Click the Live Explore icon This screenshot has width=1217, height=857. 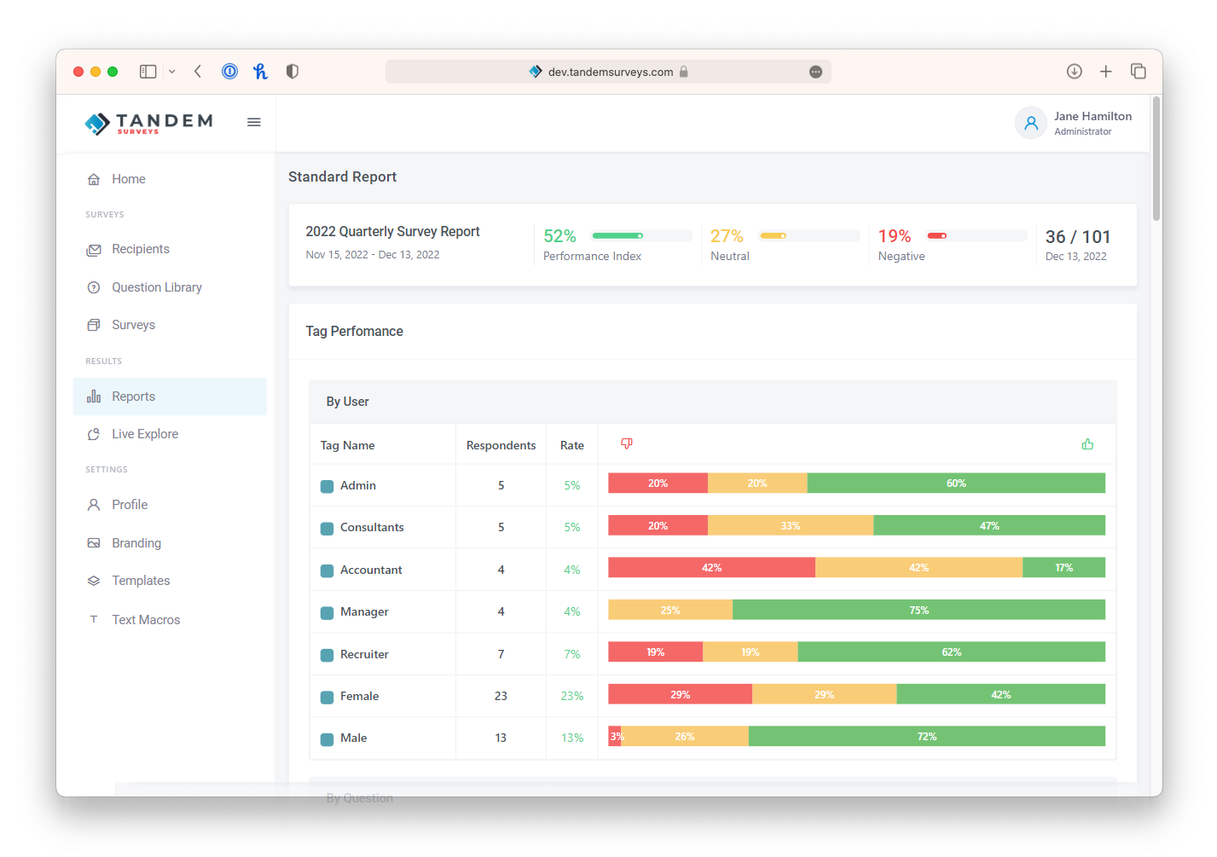[x=94, y=433]
